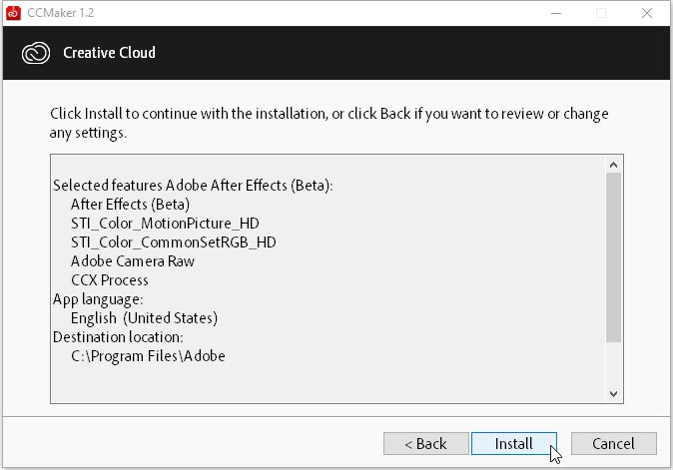This screenshot has height=470, width=673.
Task: Click the 'Destination location:' label
Action: click(x=118, y=337)
